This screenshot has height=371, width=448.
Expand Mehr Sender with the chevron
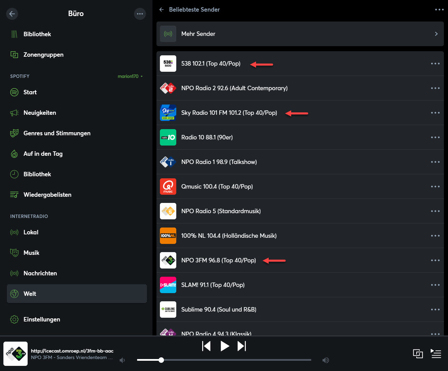coord(436,34)
